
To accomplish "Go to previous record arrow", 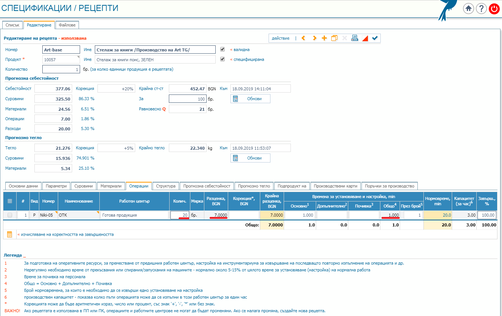I will [x=303, y=38].
